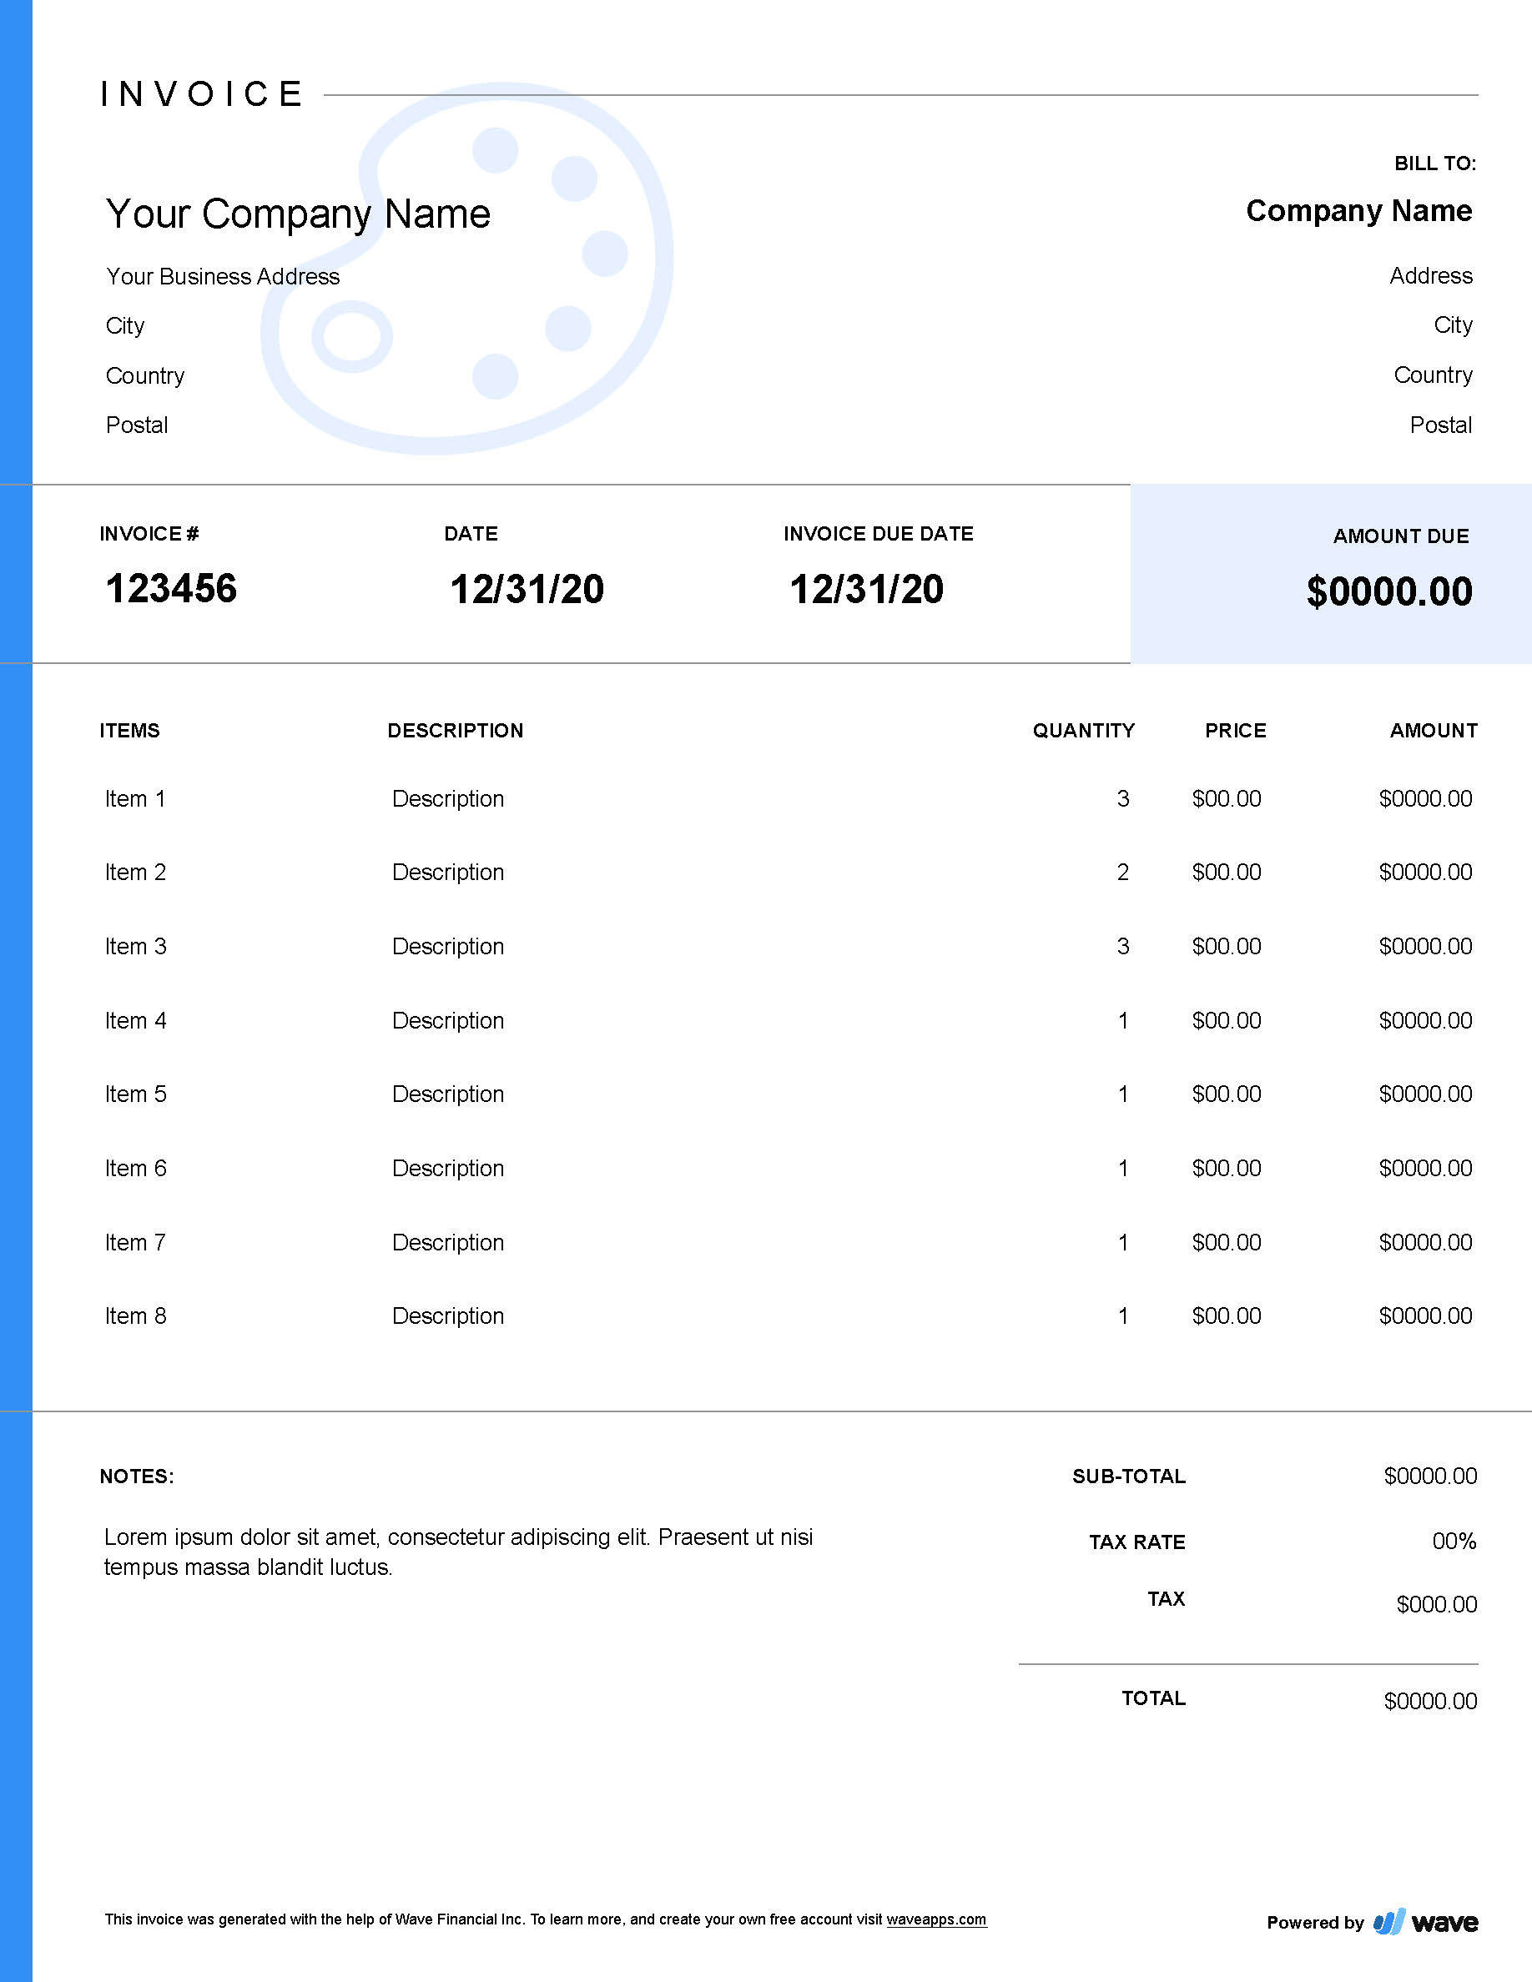Click the tax value $000.00
This screenshot has width=1532, height=1982.
pyautogui.click(x=1437, y=1604)
